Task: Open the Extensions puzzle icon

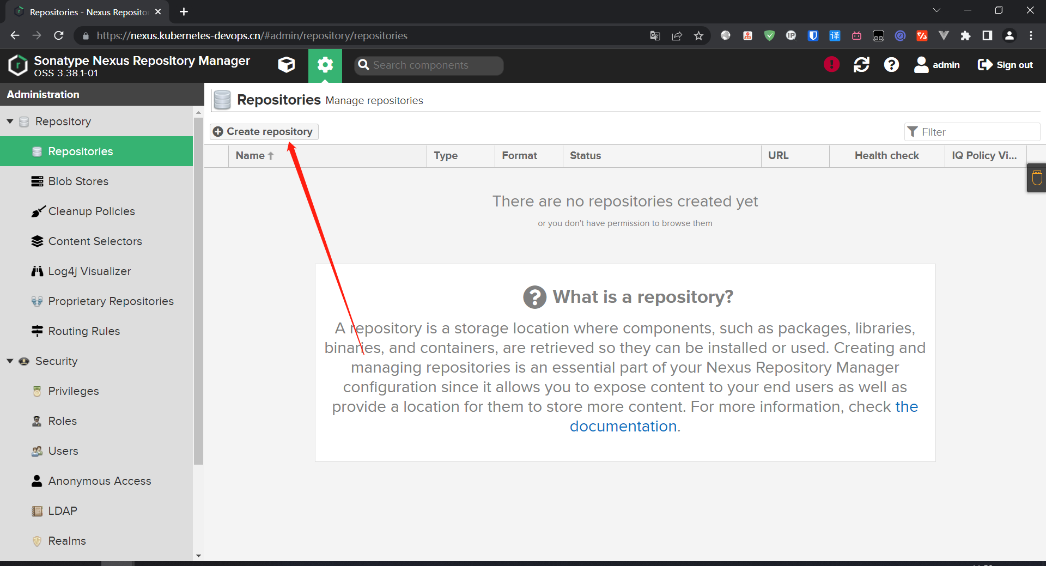Action: coord(965,36)
